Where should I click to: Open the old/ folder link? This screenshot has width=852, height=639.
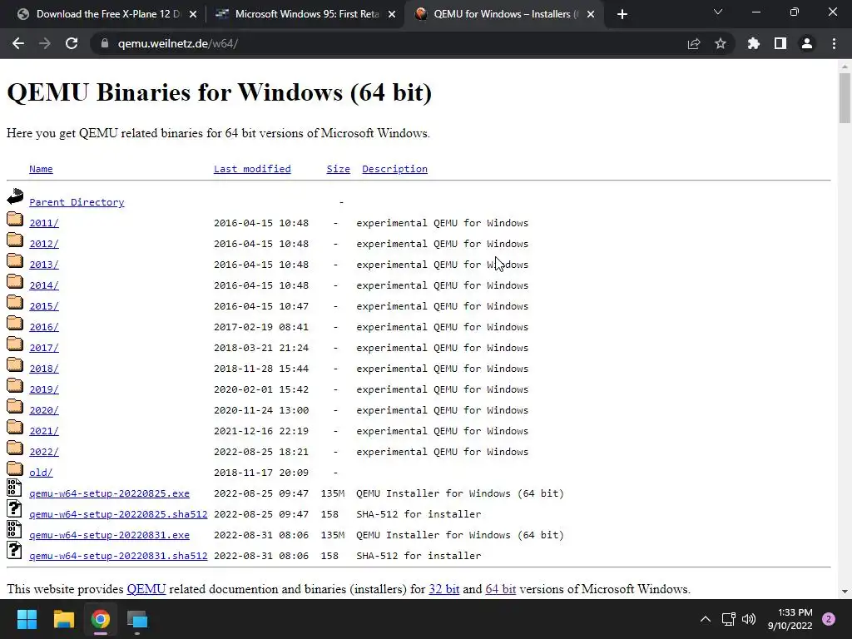pos(41,473)
